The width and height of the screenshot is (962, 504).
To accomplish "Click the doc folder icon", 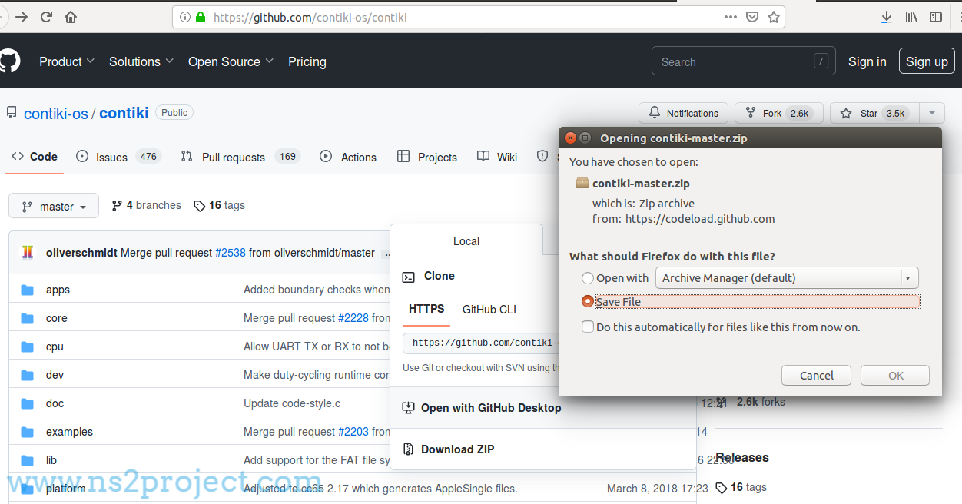I will [x=28, y=403].
